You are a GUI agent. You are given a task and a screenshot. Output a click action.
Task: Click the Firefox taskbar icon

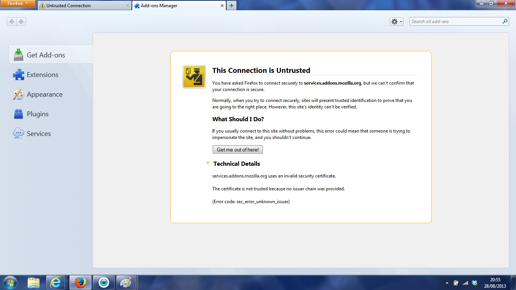(x=80, y=282)
